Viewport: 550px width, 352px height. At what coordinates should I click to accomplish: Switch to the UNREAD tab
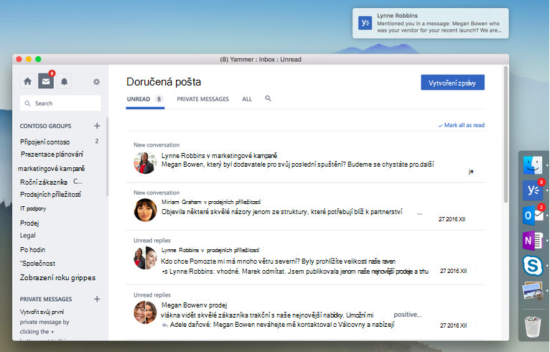[145, 99]
